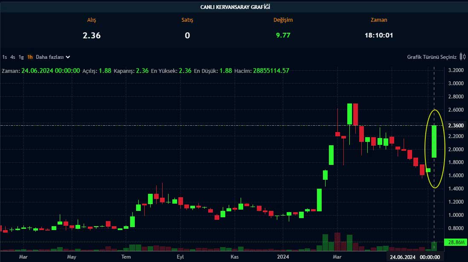Screen dimensions: 468x262
Task: Select the "Satış" header label
Action: pos(187,20)
